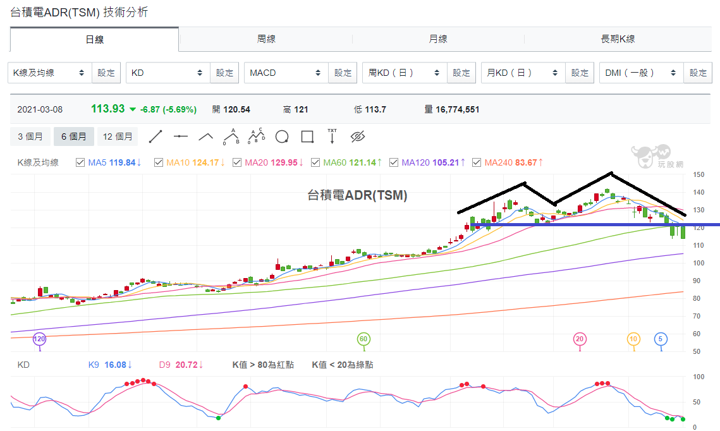
Task: Switch to the 長期K線 tab
Action: 618,39
